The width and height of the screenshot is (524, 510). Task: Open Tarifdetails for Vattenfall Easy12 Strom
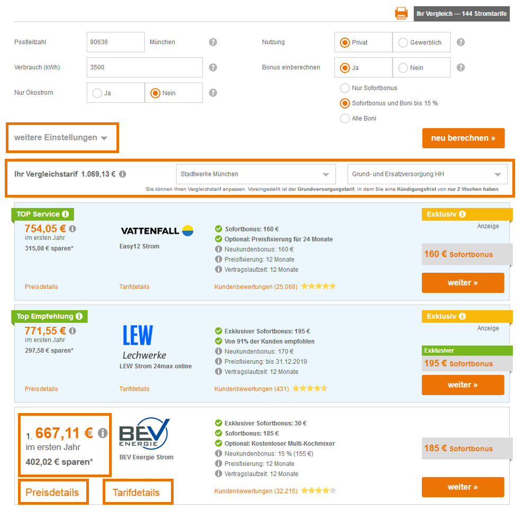click(134, 287)
